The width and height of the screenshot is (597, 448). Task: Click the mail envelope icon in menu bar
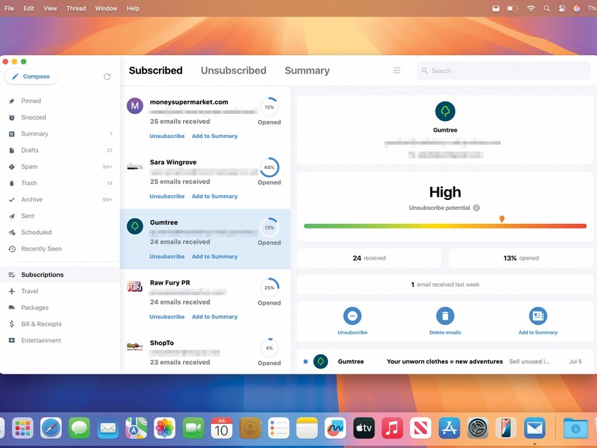(495, 9)
